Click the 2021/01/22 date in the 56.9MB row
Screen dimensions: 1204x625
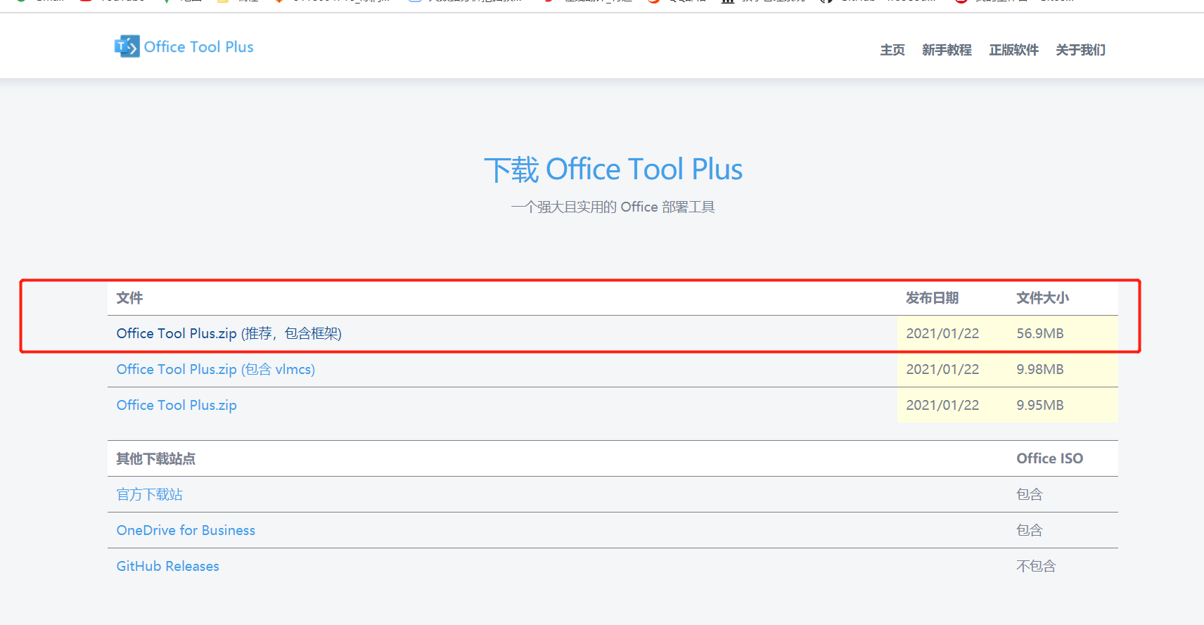click(x=942, y=333)
